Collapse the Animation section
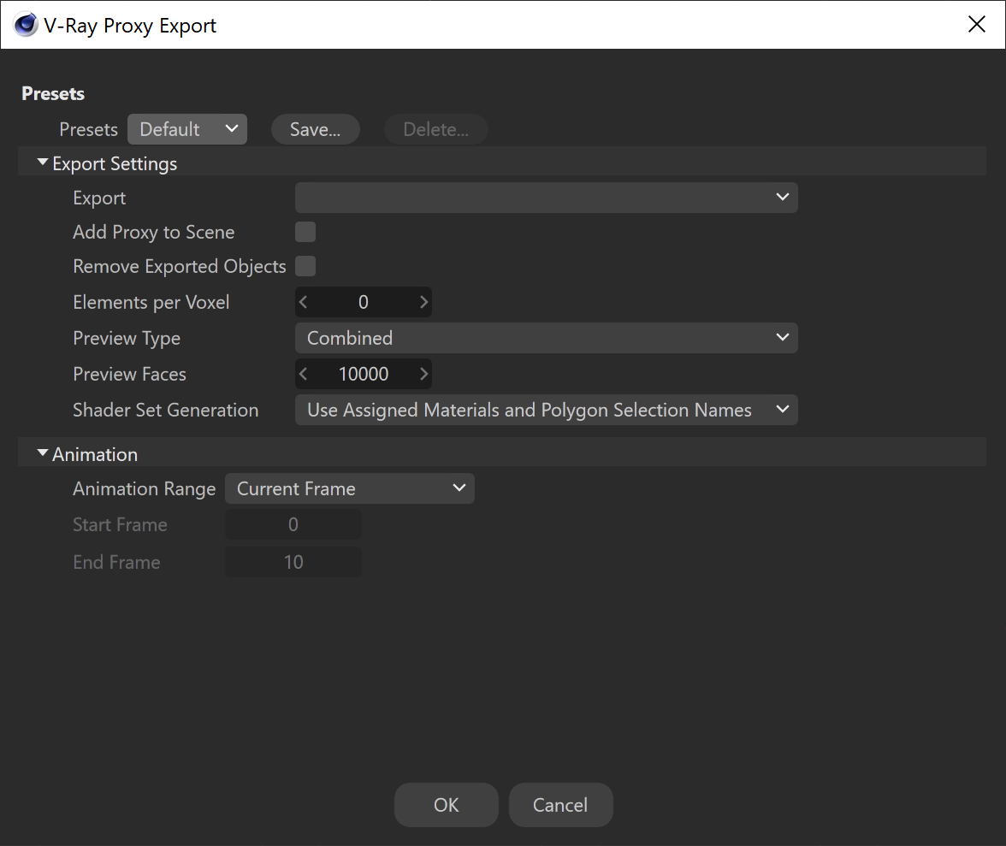This screenshot has width=1006, height=846. 43,453
